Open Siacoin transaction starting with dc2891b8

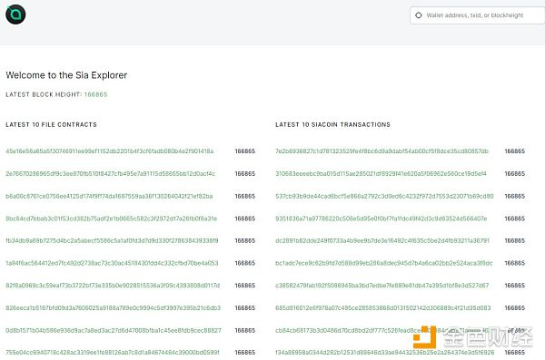click(x=382, y=240)
